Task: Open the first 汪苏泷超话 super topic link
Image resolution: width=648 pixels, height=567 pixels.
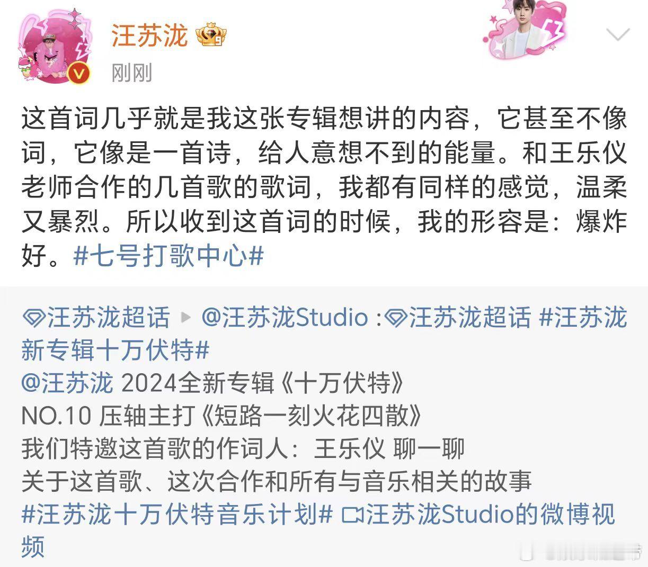Action: point(96,318)
